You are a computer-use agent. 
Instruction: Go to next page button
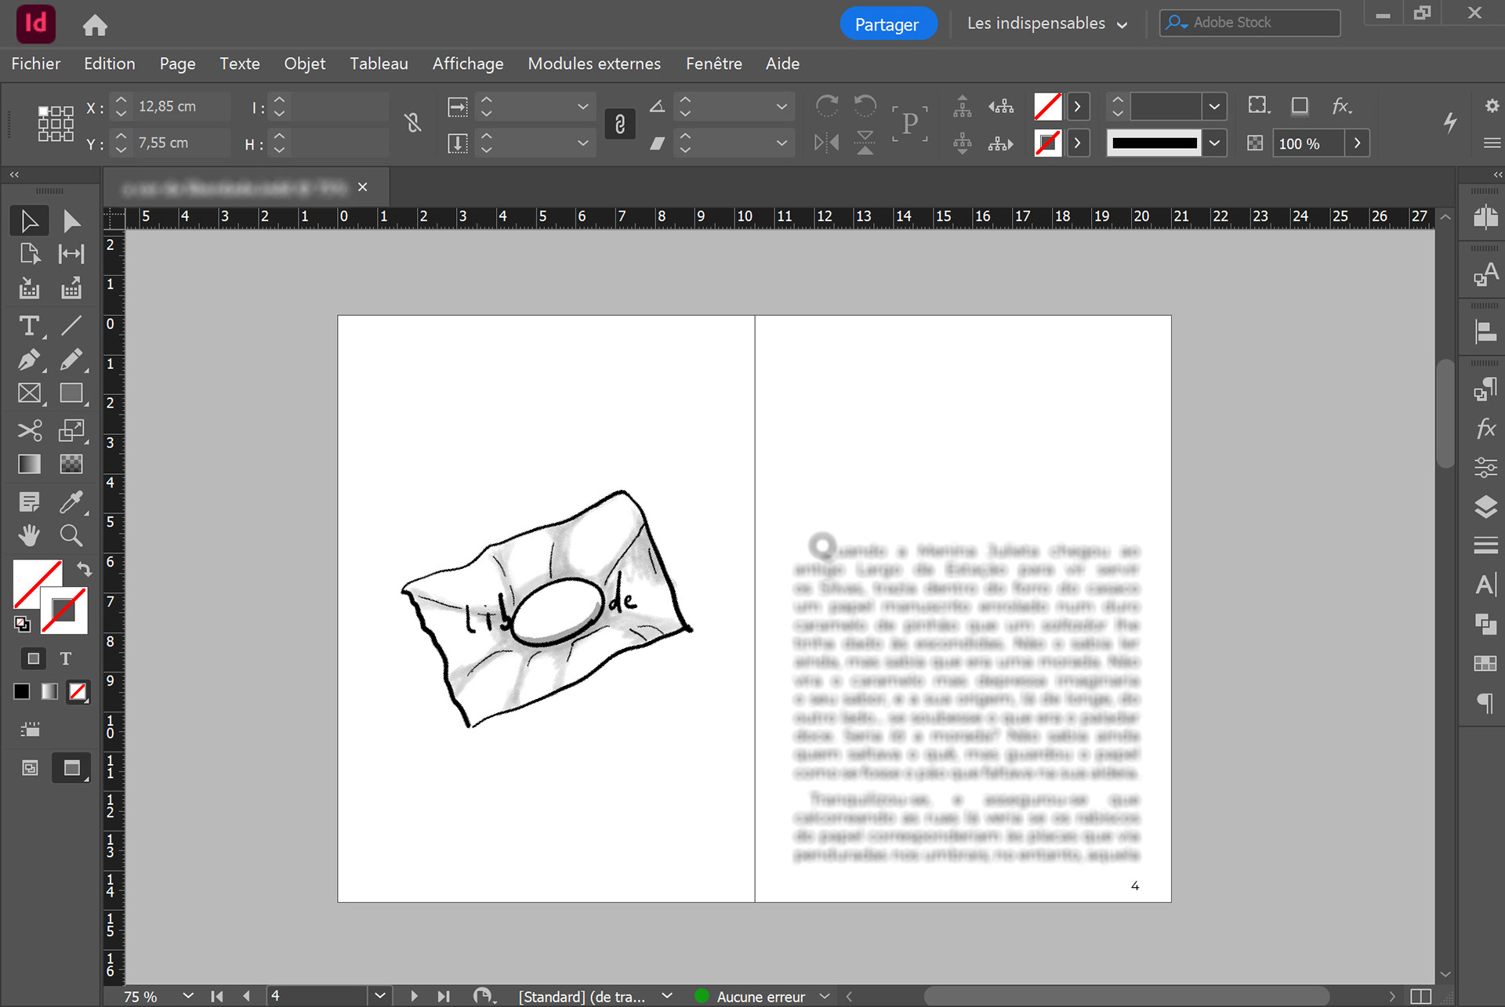tap(414, 996)
